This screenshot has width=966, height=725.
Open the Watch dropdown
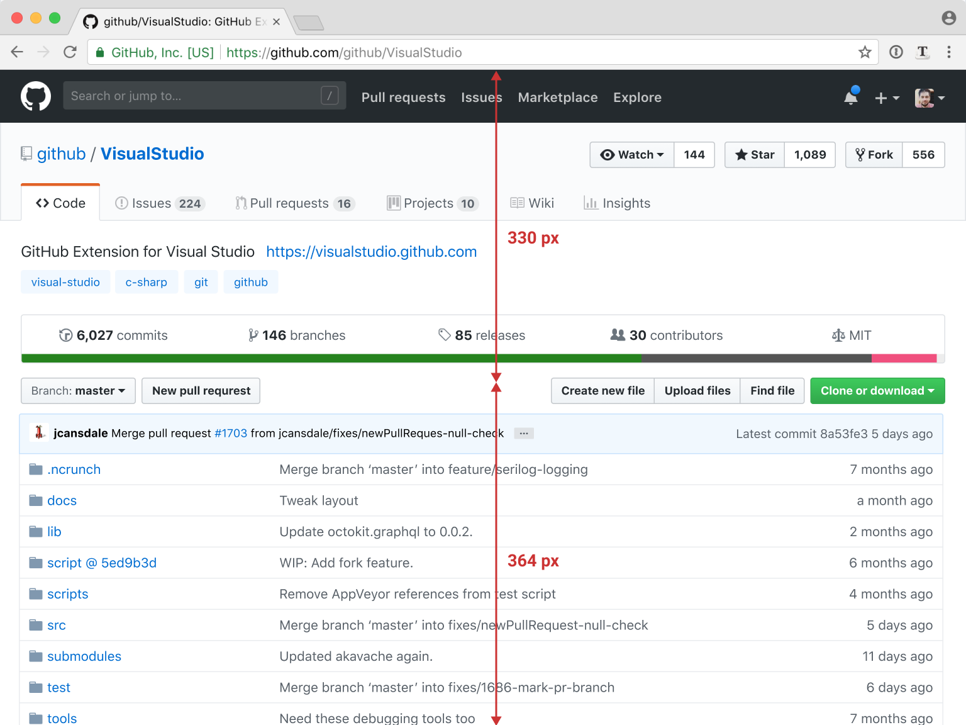tap(632, 155)
